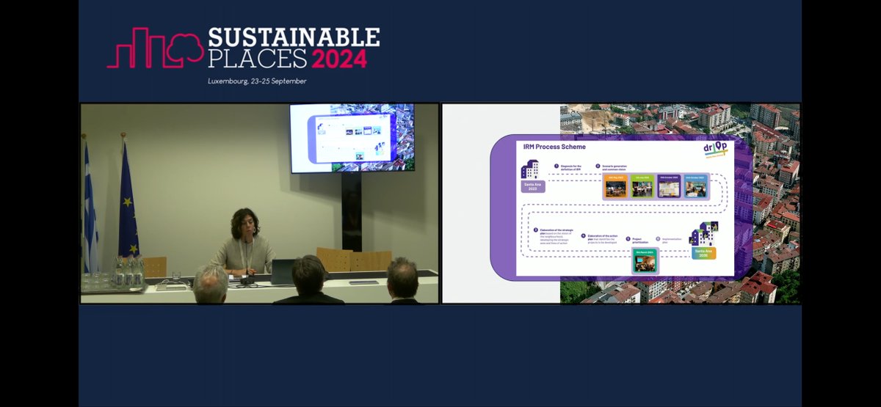This screenshot has width=881, height=407.
Task: Click the orange workshop photo card
Action: tap(615, 187)
